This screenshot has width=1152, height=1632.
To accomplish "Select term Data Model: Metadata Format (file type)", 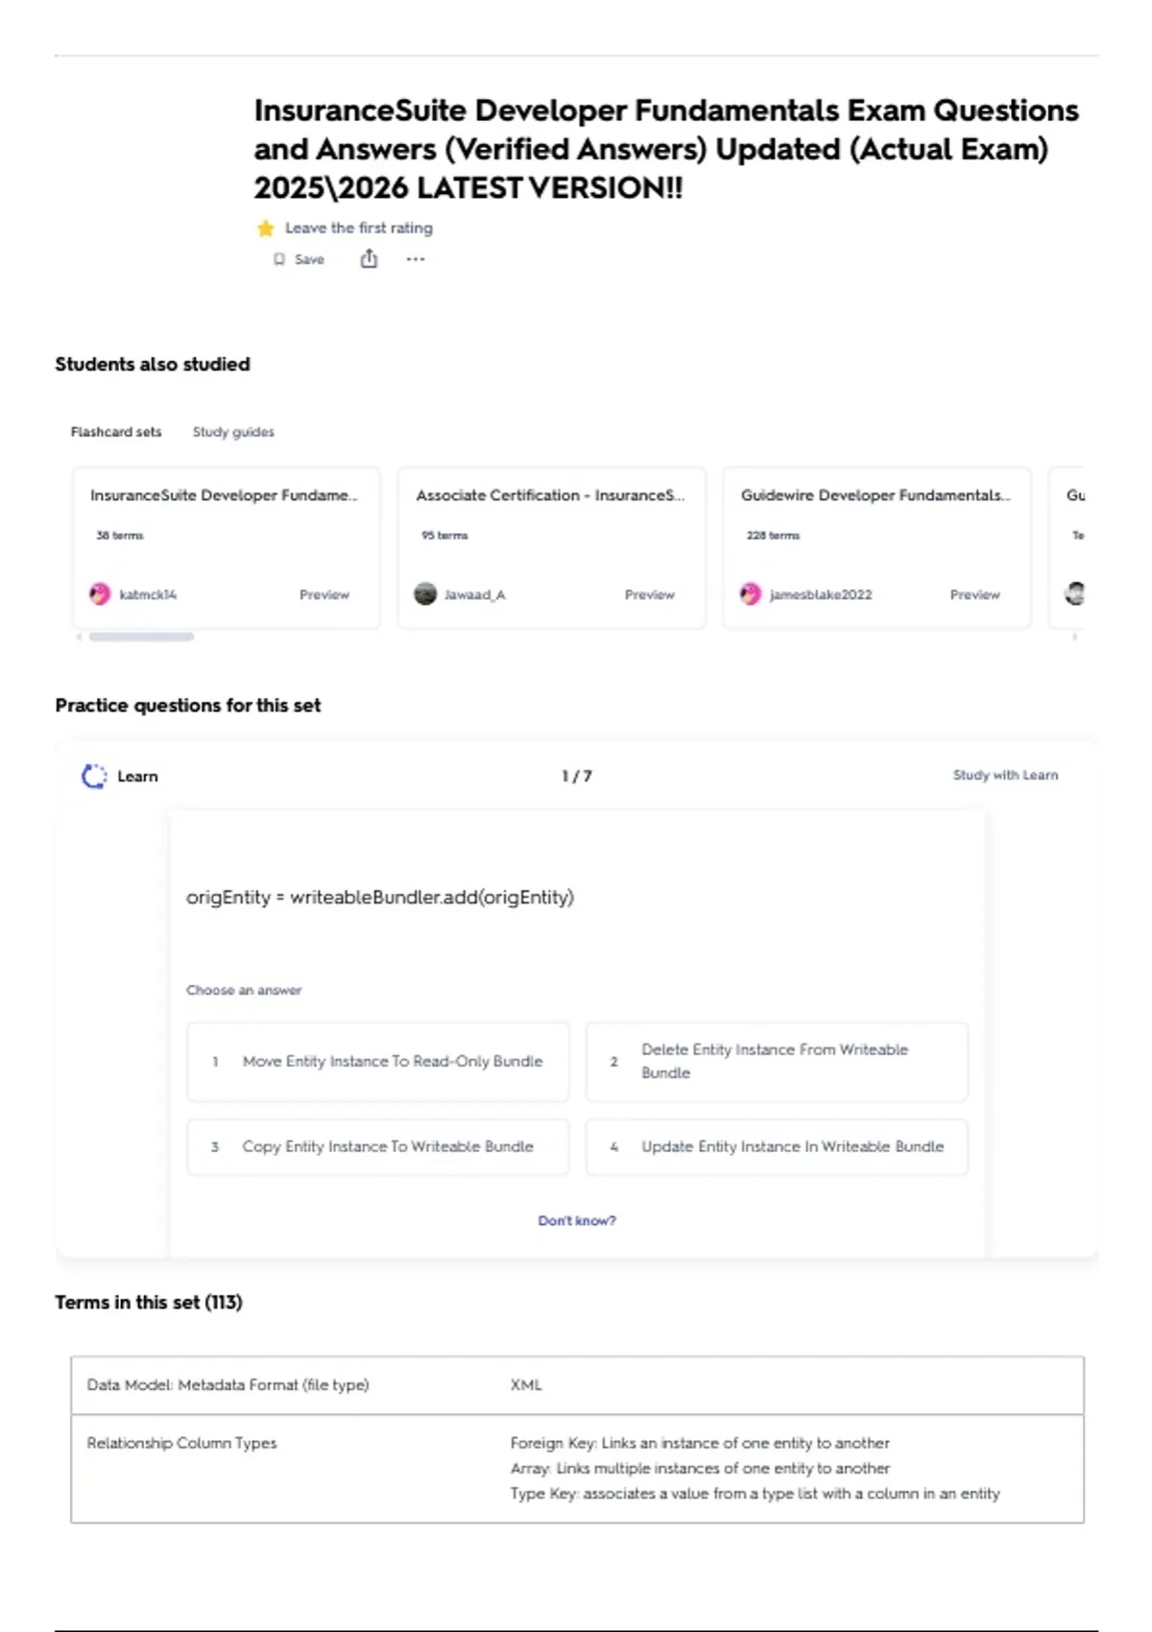I will (228, 1385).
